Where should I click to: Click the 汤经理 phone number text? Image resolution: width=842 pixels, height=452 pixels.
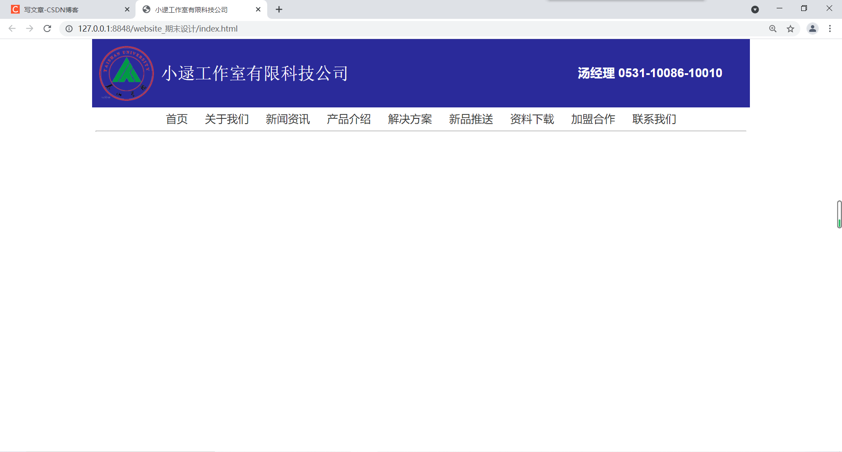pyautogui.click(x=649, y=73)
